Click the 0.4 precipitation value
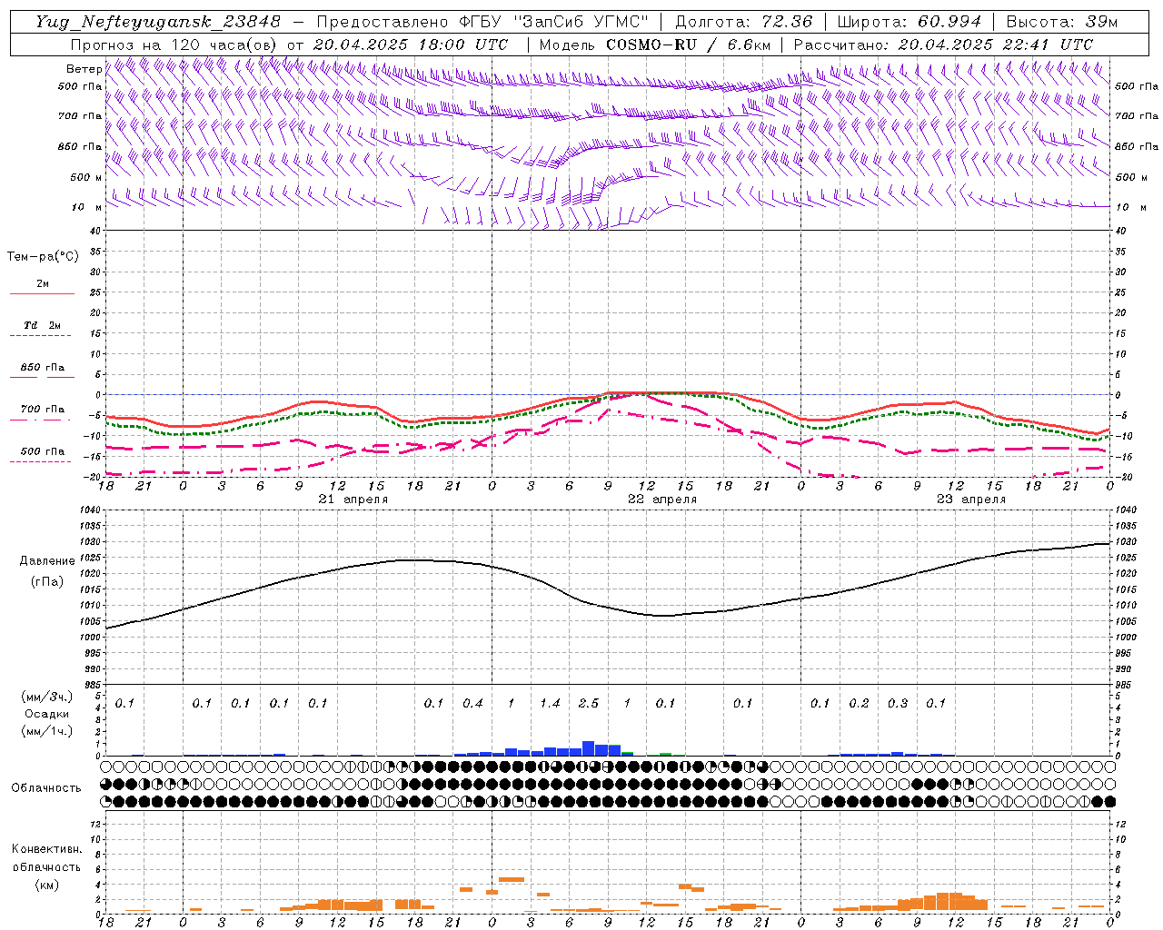The height and width of the screenshot is (930, 1163). pos(472,703)
